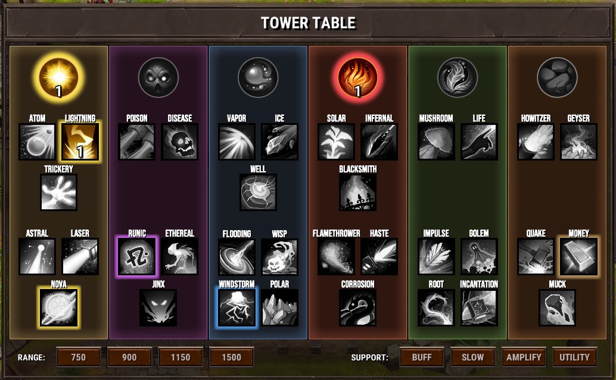Show Buff support towers

coord(422,357)
